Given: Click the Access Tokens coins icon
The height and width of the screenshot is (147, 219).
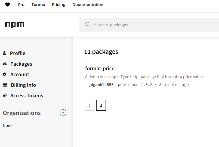Looking at the screenshot, I should click(5, 95).
